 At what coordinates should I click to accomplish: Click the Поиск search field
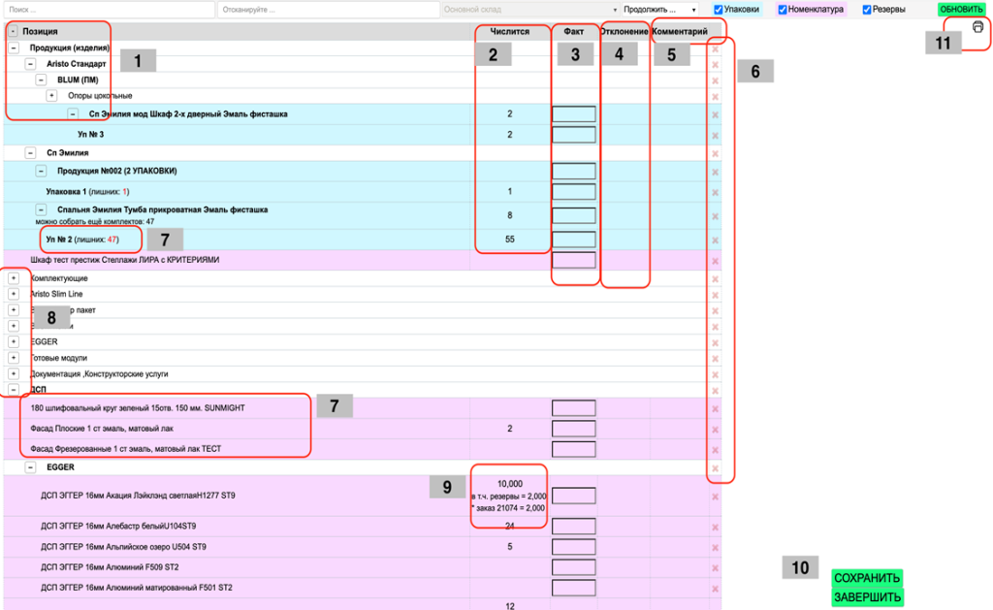(108, 10)
